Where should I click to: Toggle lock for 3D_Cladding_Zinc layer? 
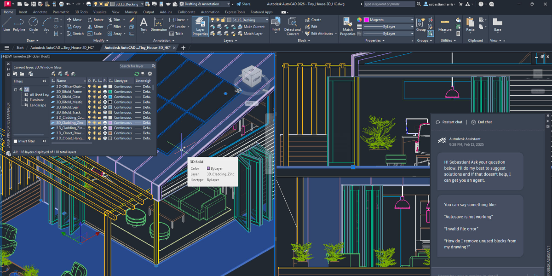click(100, 123)
